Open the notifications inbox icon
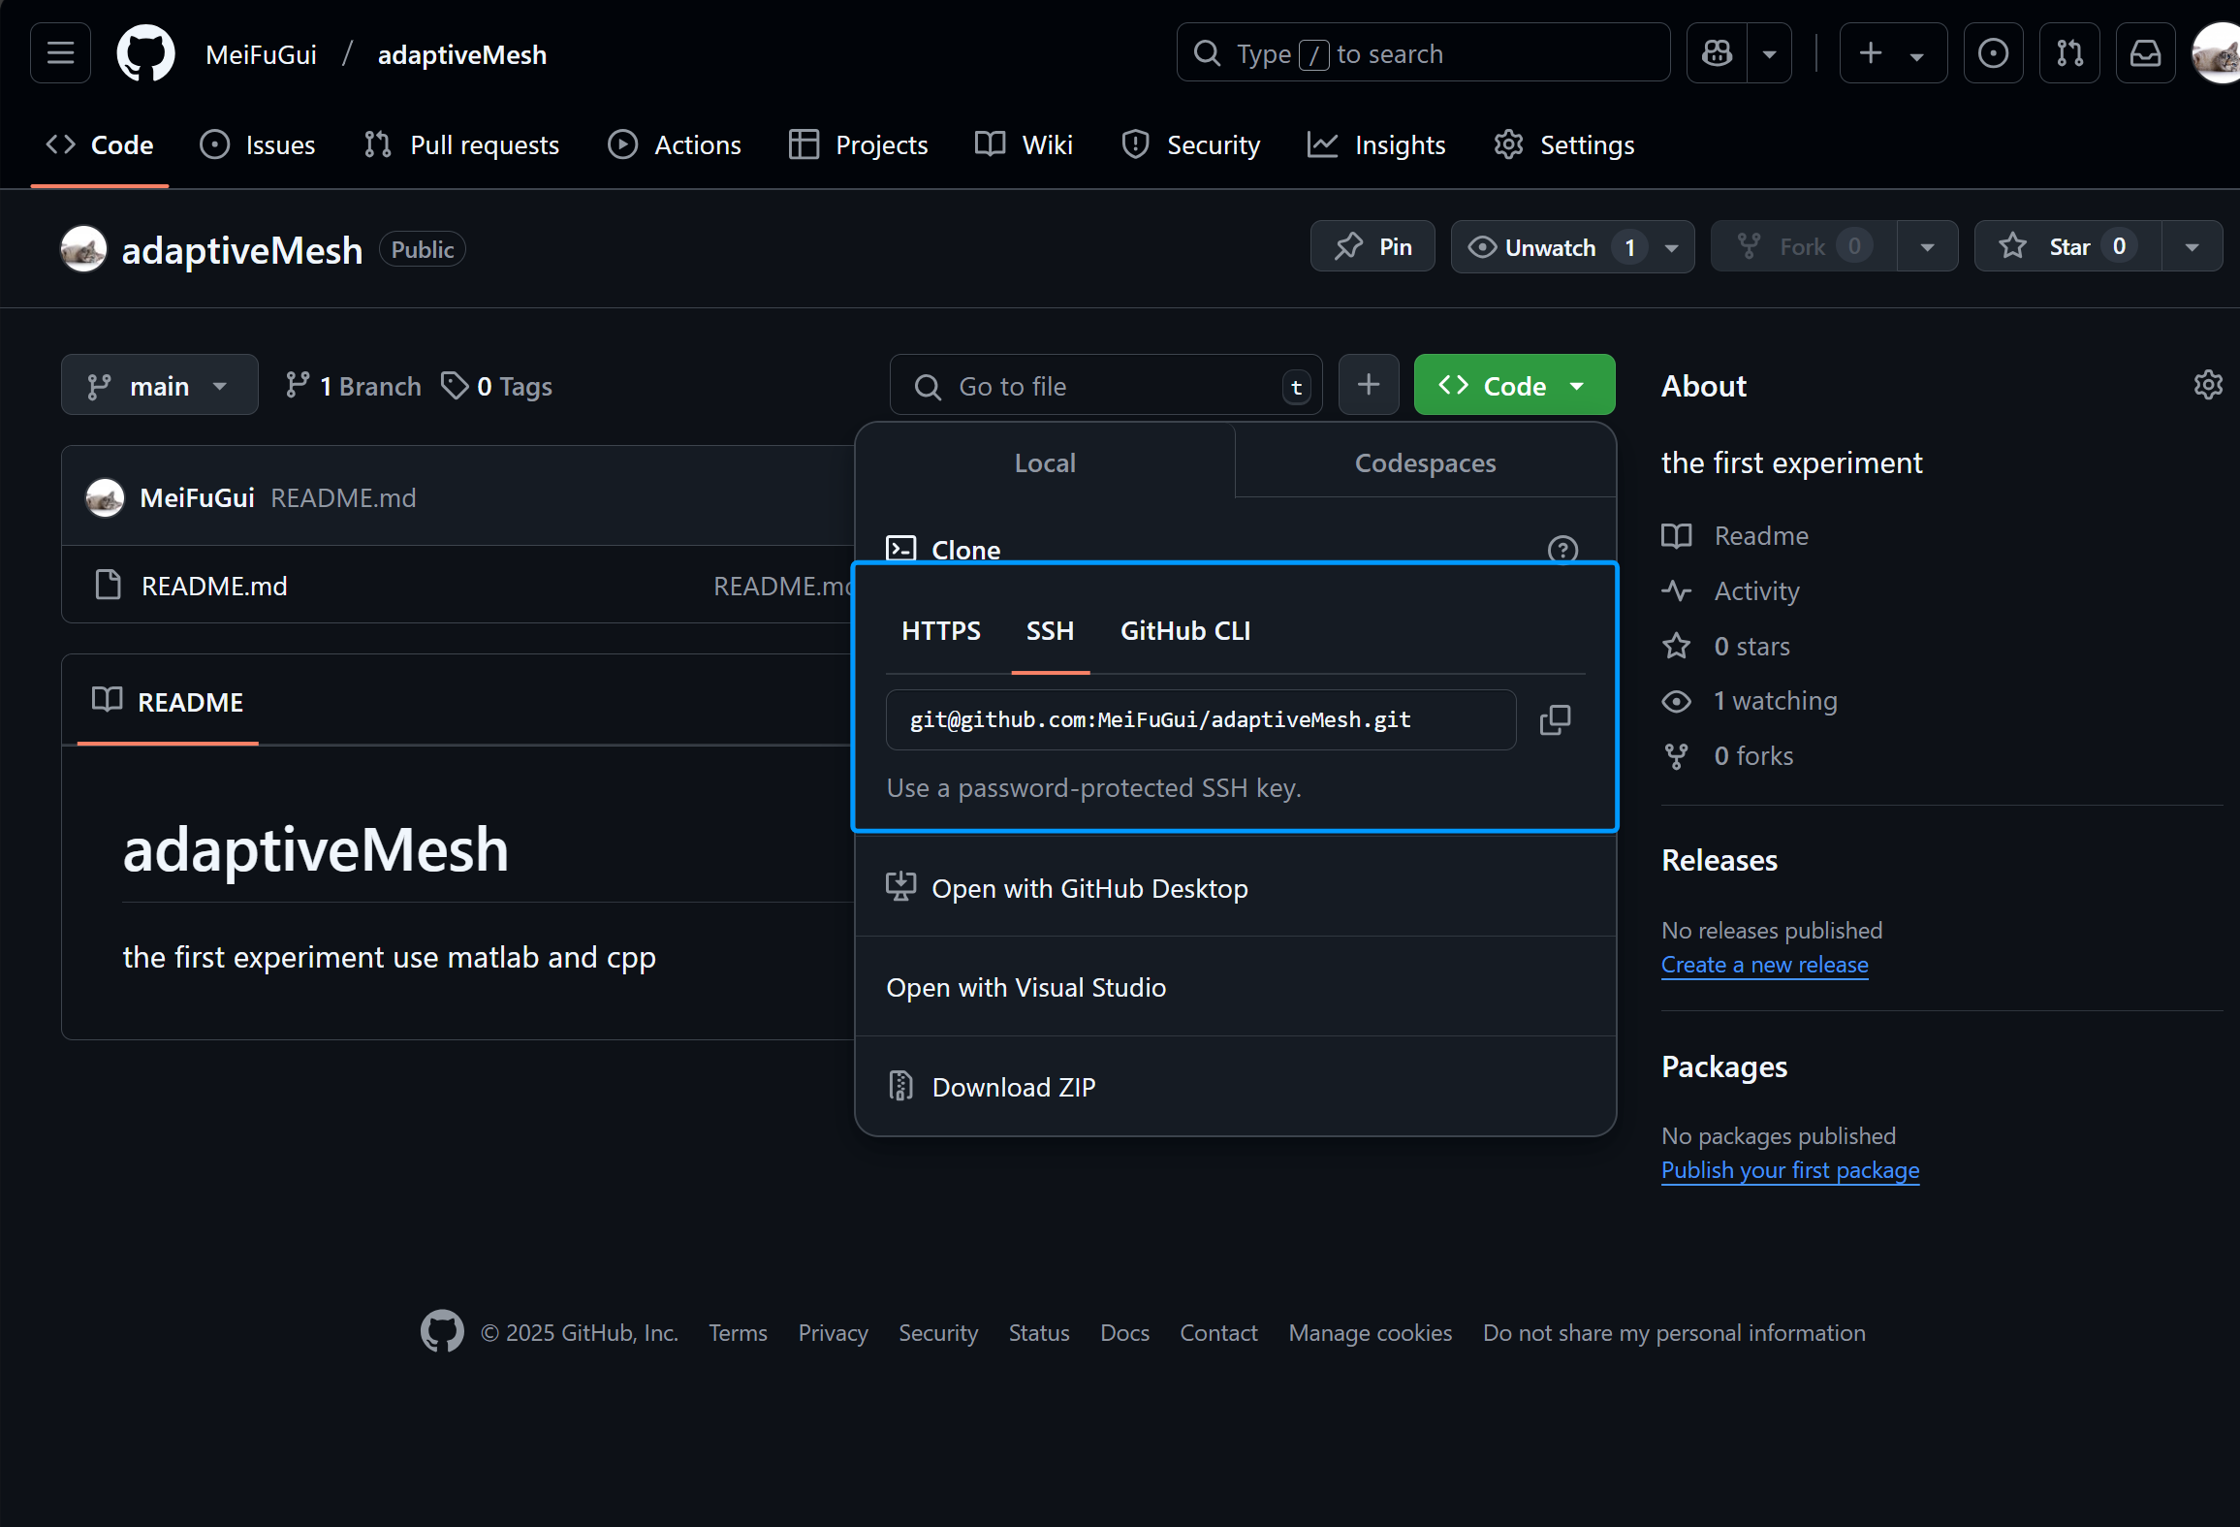Viewport: 2240px width, 1527px height. [2145, 53]
